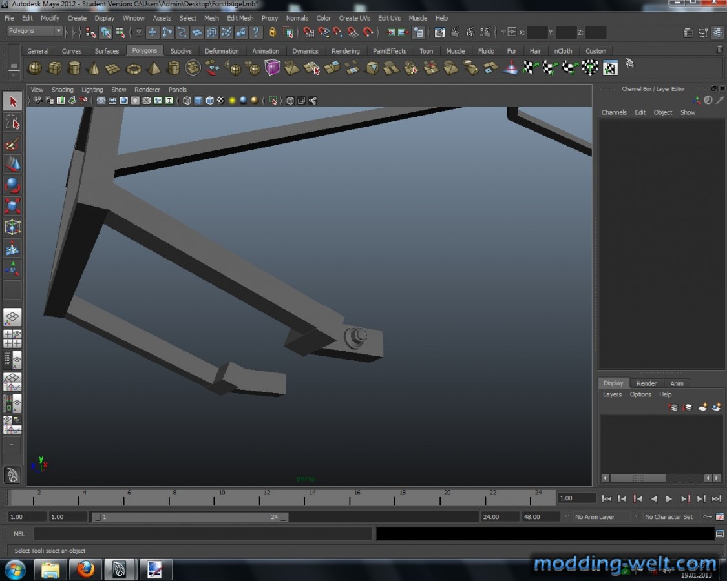Go to end of playback range

(717, 498)
